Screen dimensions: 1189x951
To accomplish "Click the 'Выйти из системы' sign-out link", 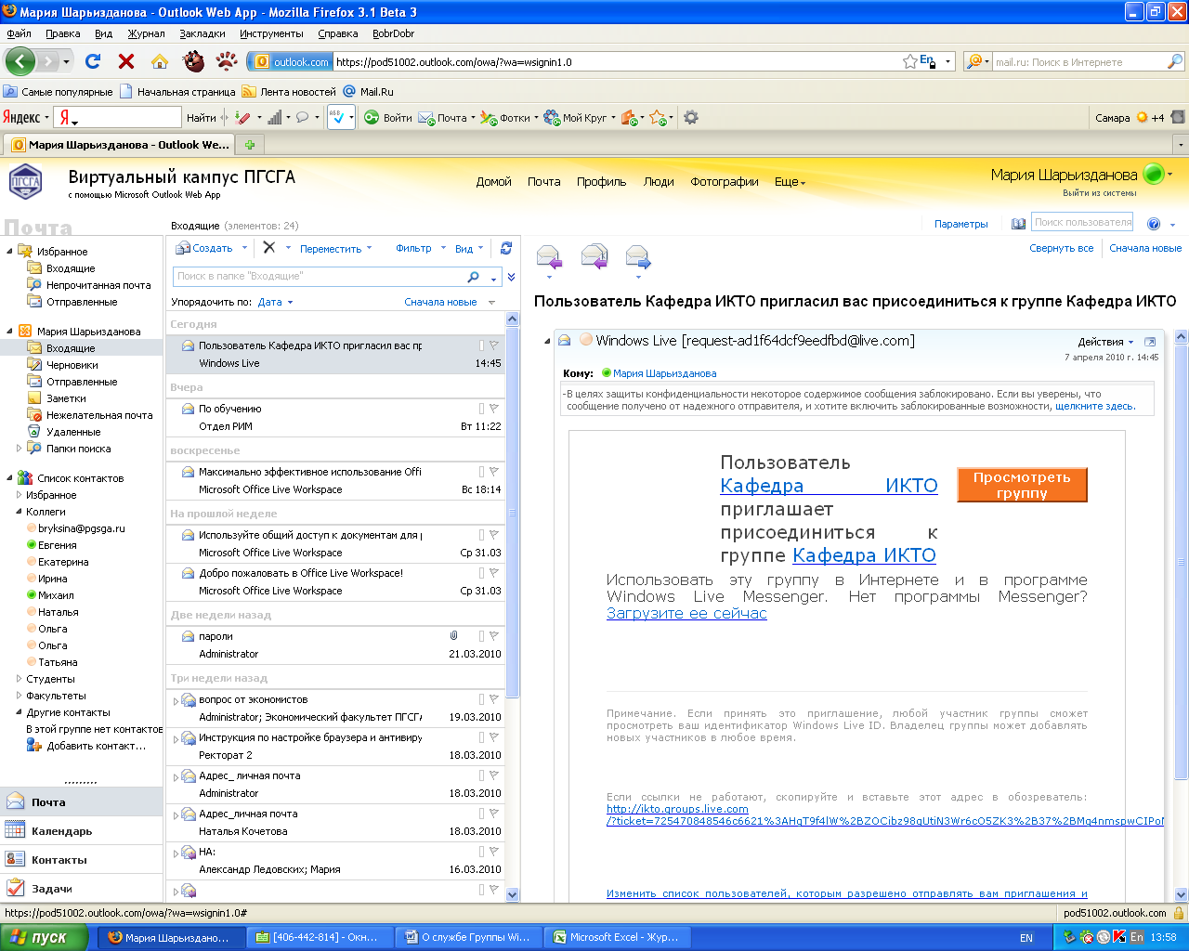I will click(1099, 193).
